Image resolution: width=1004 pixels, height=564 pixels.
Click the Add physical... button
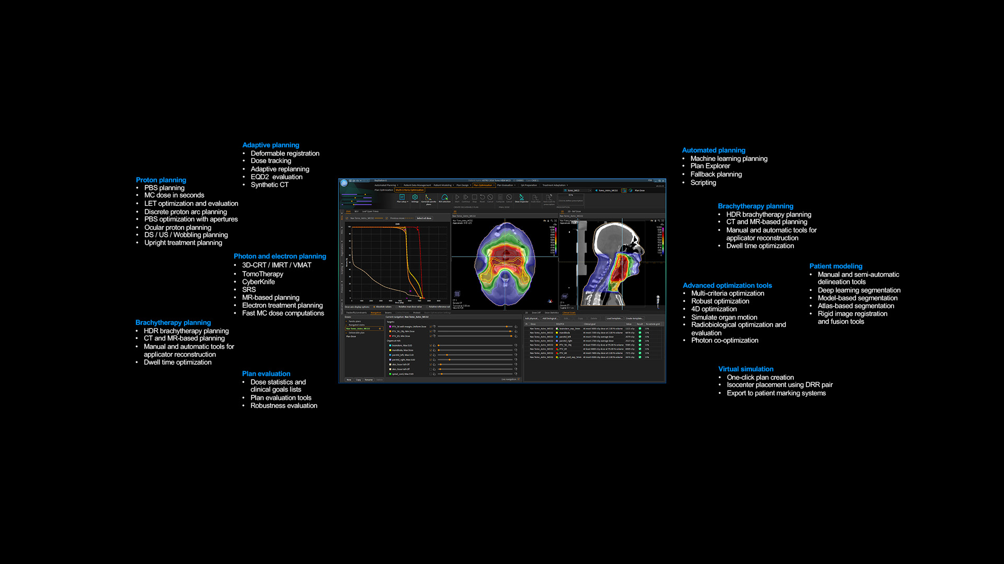coord(532,319)
